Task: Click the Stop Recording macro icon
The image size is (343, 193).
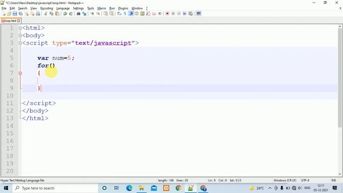Action: [x=173, y=13]
